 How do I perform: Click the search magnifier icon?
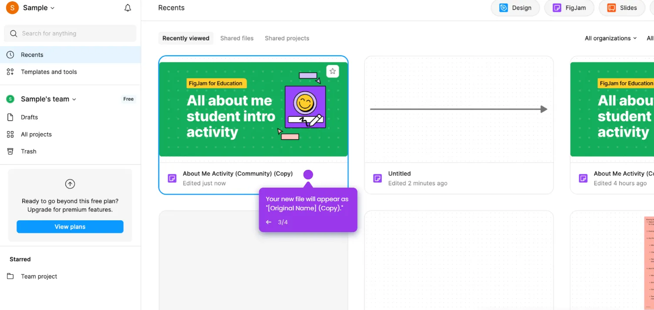coord(14,34)
